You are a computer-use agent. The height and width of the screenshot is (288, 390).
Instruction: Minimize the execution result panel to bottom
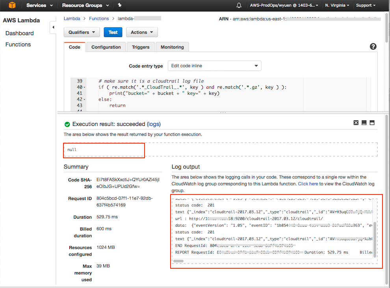point(364,123)
